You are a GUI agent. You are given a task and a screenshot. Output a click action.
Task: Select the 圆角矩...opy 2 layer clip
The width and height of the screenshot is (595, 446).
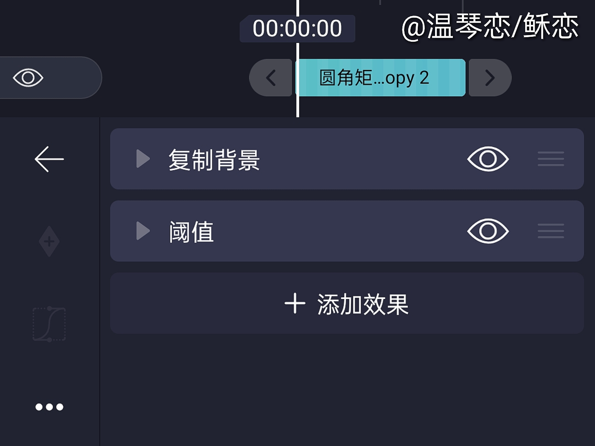point(381,78)
